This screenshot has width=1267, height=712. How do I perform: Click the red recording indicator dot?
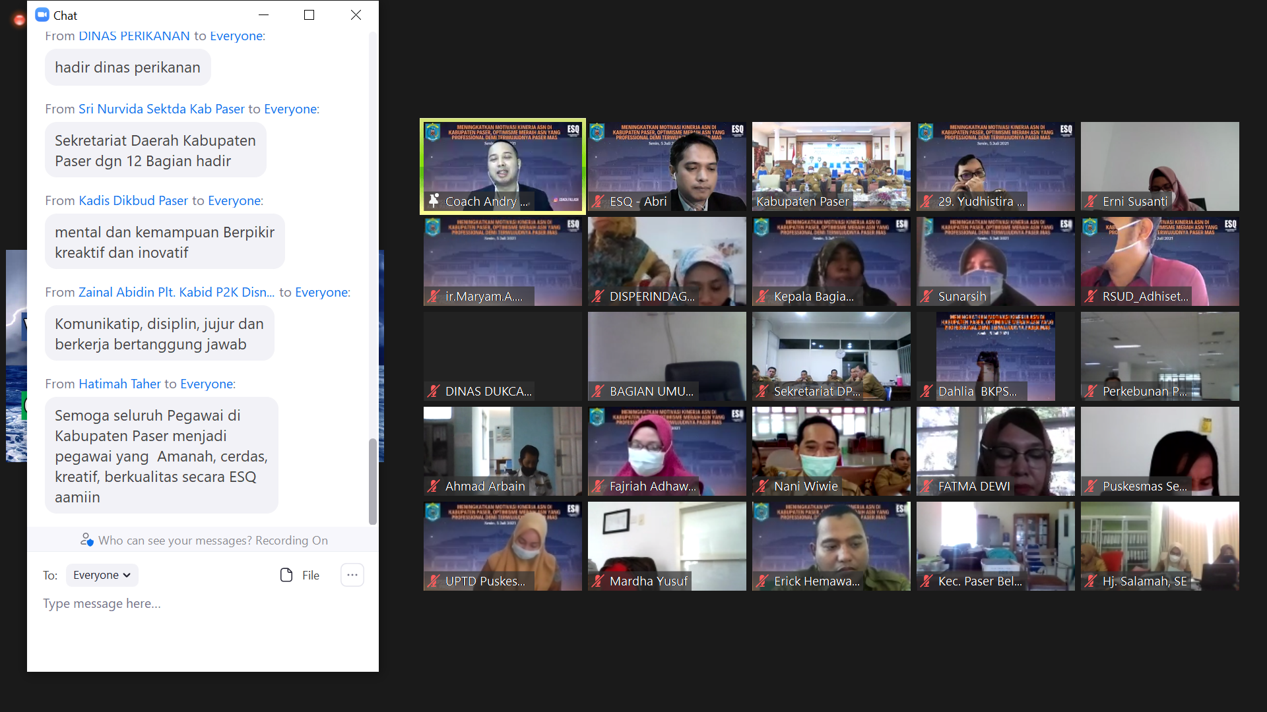(x=19, y=20)
